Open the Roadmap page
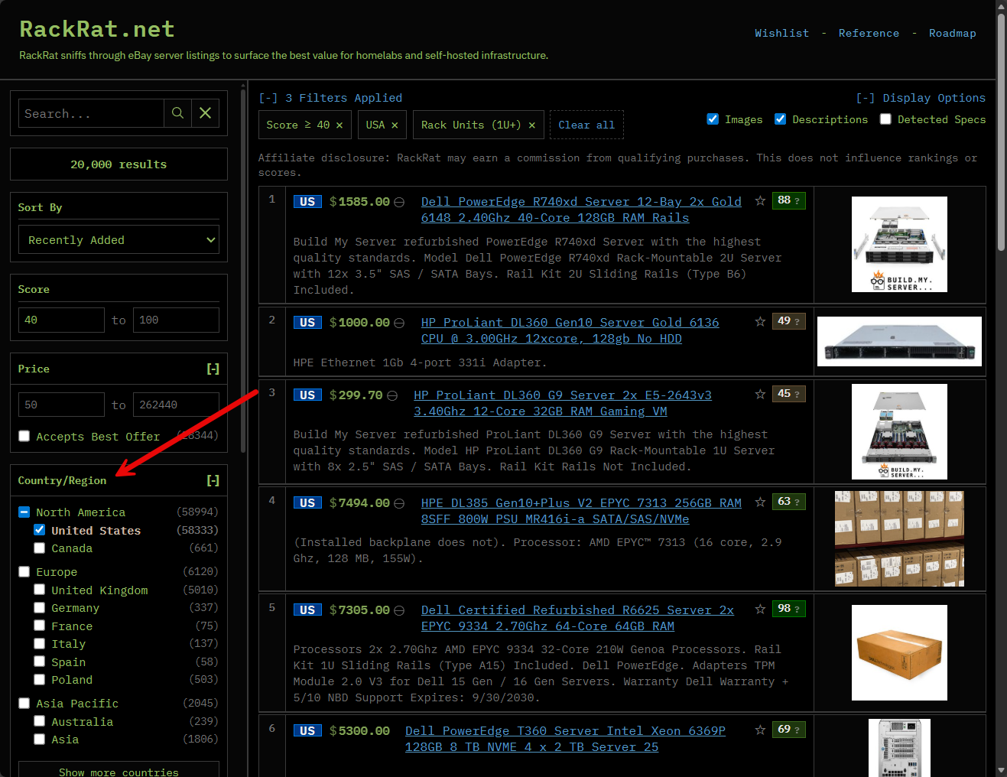The width and height of the screenshot is (1007, 777). point(952,33)
